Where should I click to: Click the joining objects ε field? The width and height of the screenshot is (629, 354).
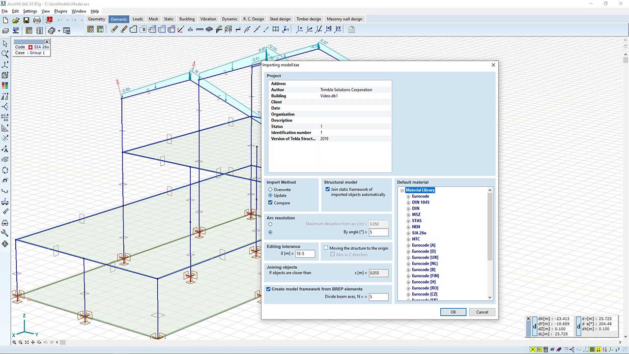378,273
